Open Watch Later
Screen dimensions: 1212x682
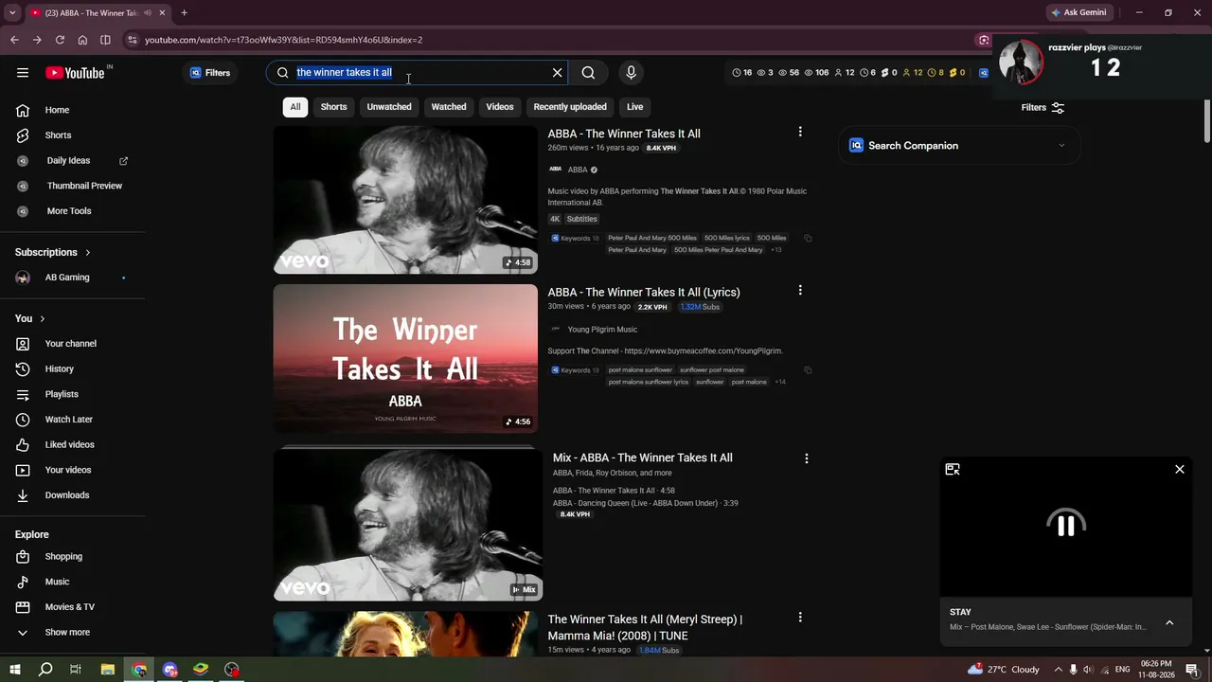(x=74, y=420)
